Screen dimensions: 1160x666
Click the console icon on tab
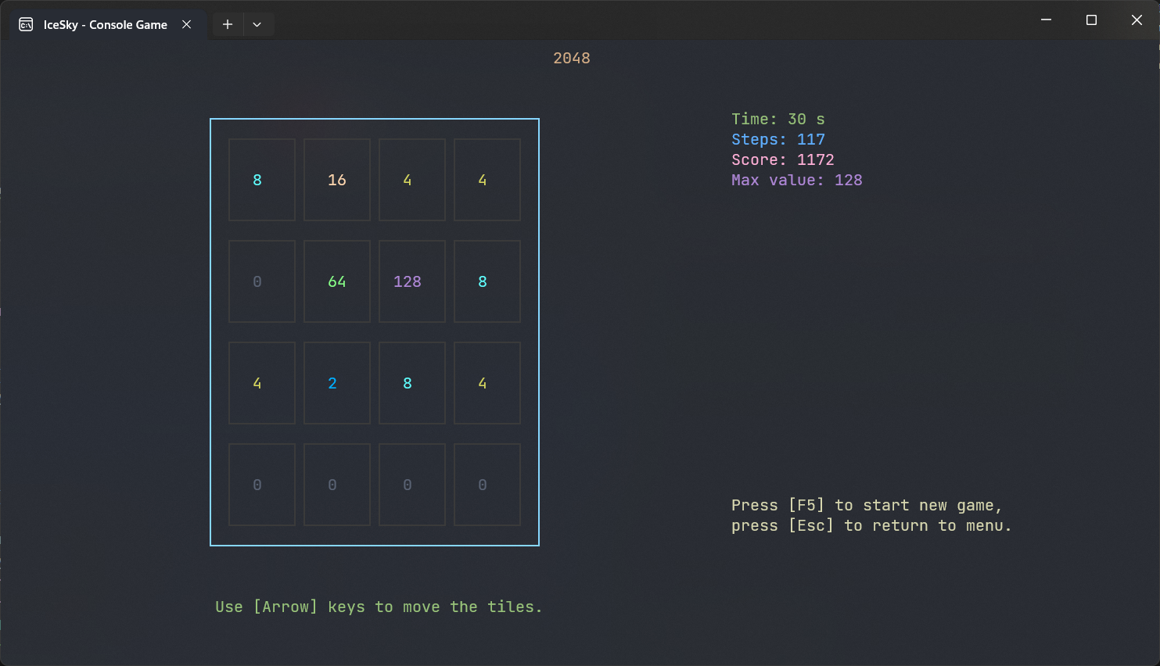point(26,24)
